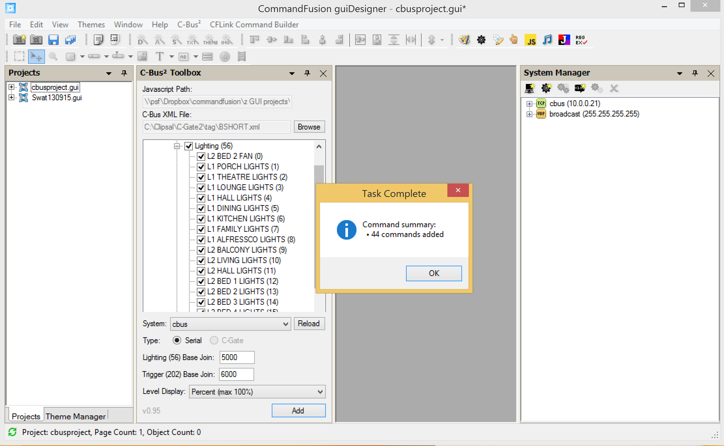Open the RegEx tester icon

point(581,40)
